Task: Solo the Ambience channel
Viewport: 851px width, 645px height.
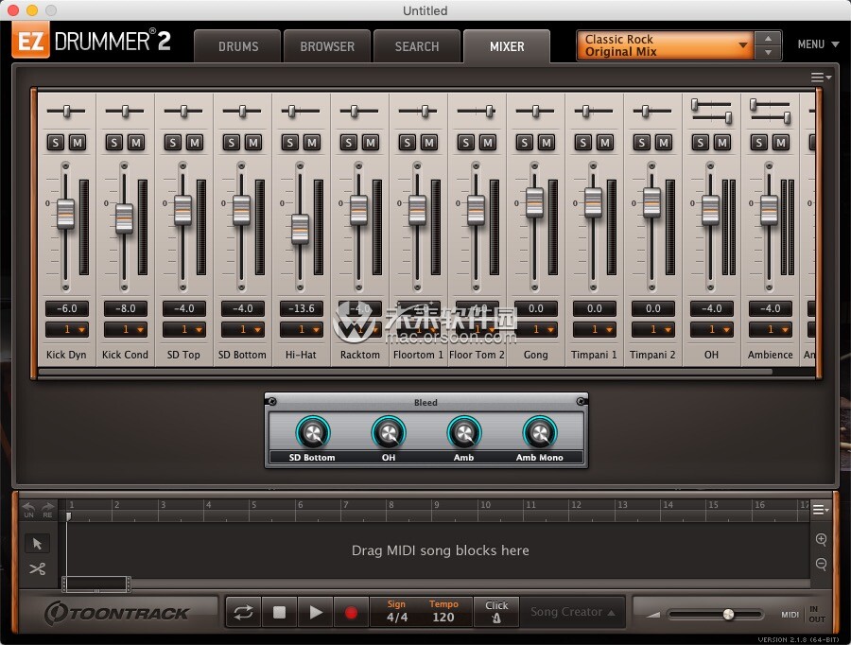Action: (758, 143)
